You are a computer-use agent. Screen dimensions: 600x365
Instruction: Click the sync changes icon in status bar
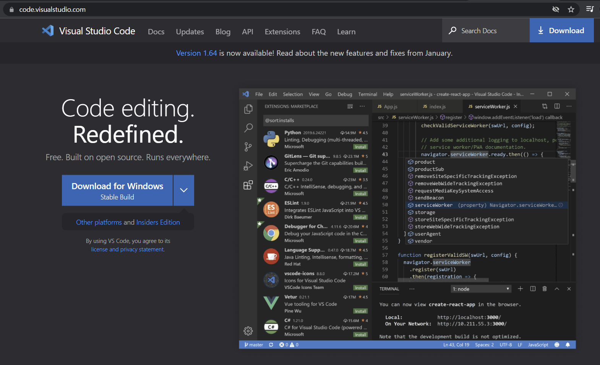(271, 345)
